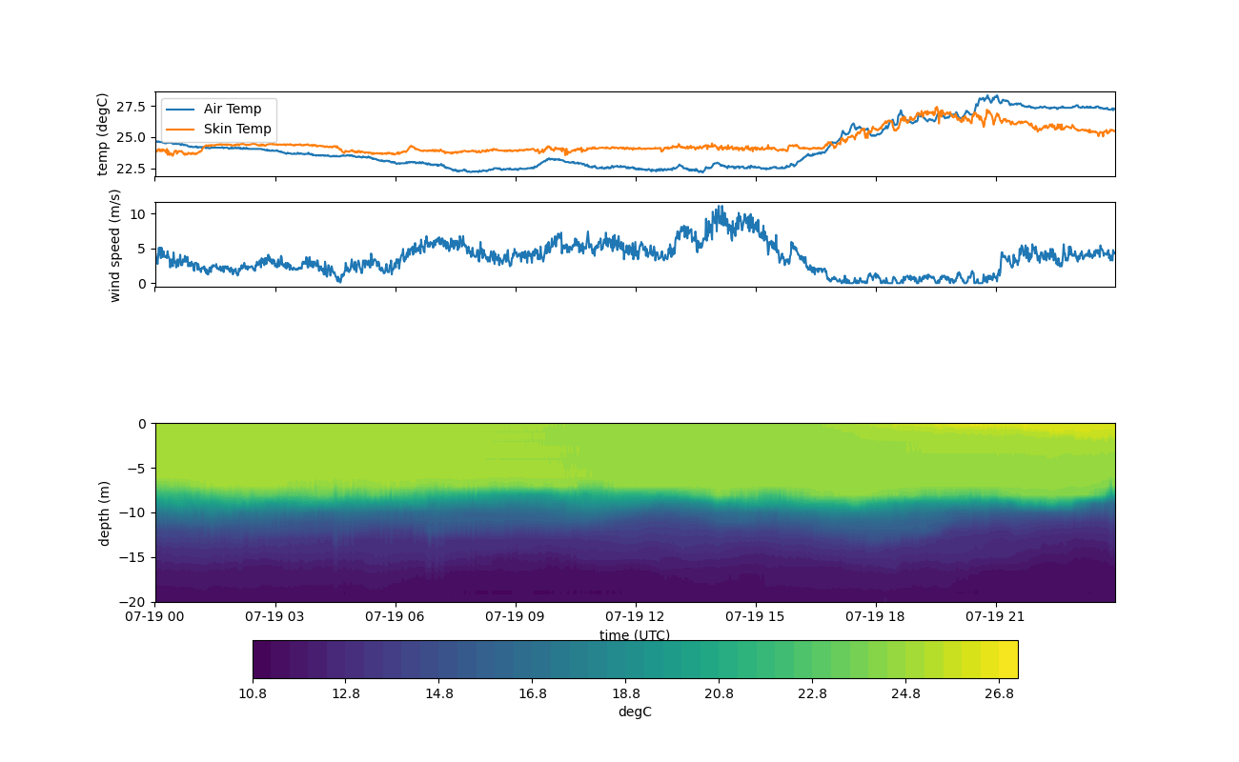Viewport: 1239px width, 762px height.
Task: Select the Air Temp legend text
Action: pos(232,110)
